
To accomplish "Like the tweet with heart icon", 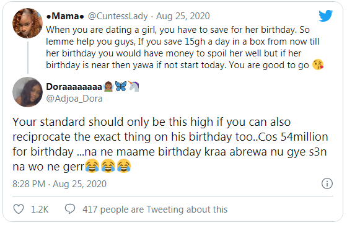I will coord(19,209).
